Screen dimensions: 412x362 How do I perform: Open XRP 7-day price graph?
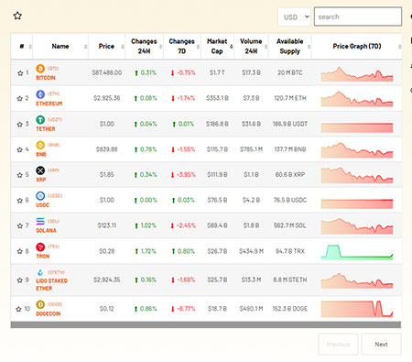(357, 175)
